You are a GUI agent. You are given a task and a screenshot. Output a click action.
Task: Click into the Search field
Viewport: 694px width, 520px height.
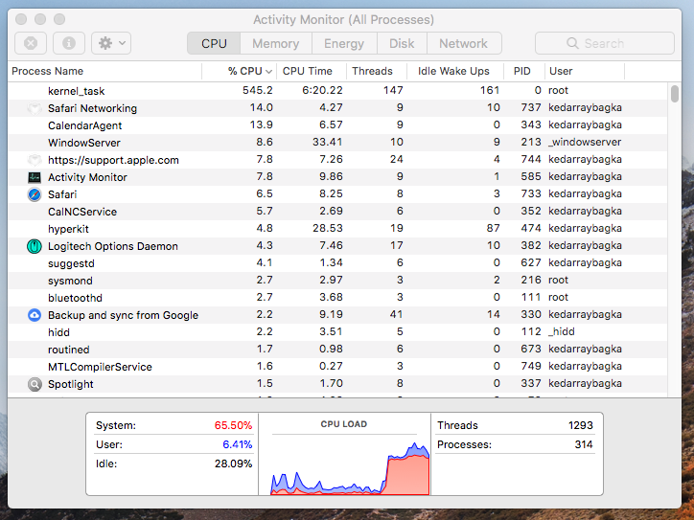[x=605, y=43]
